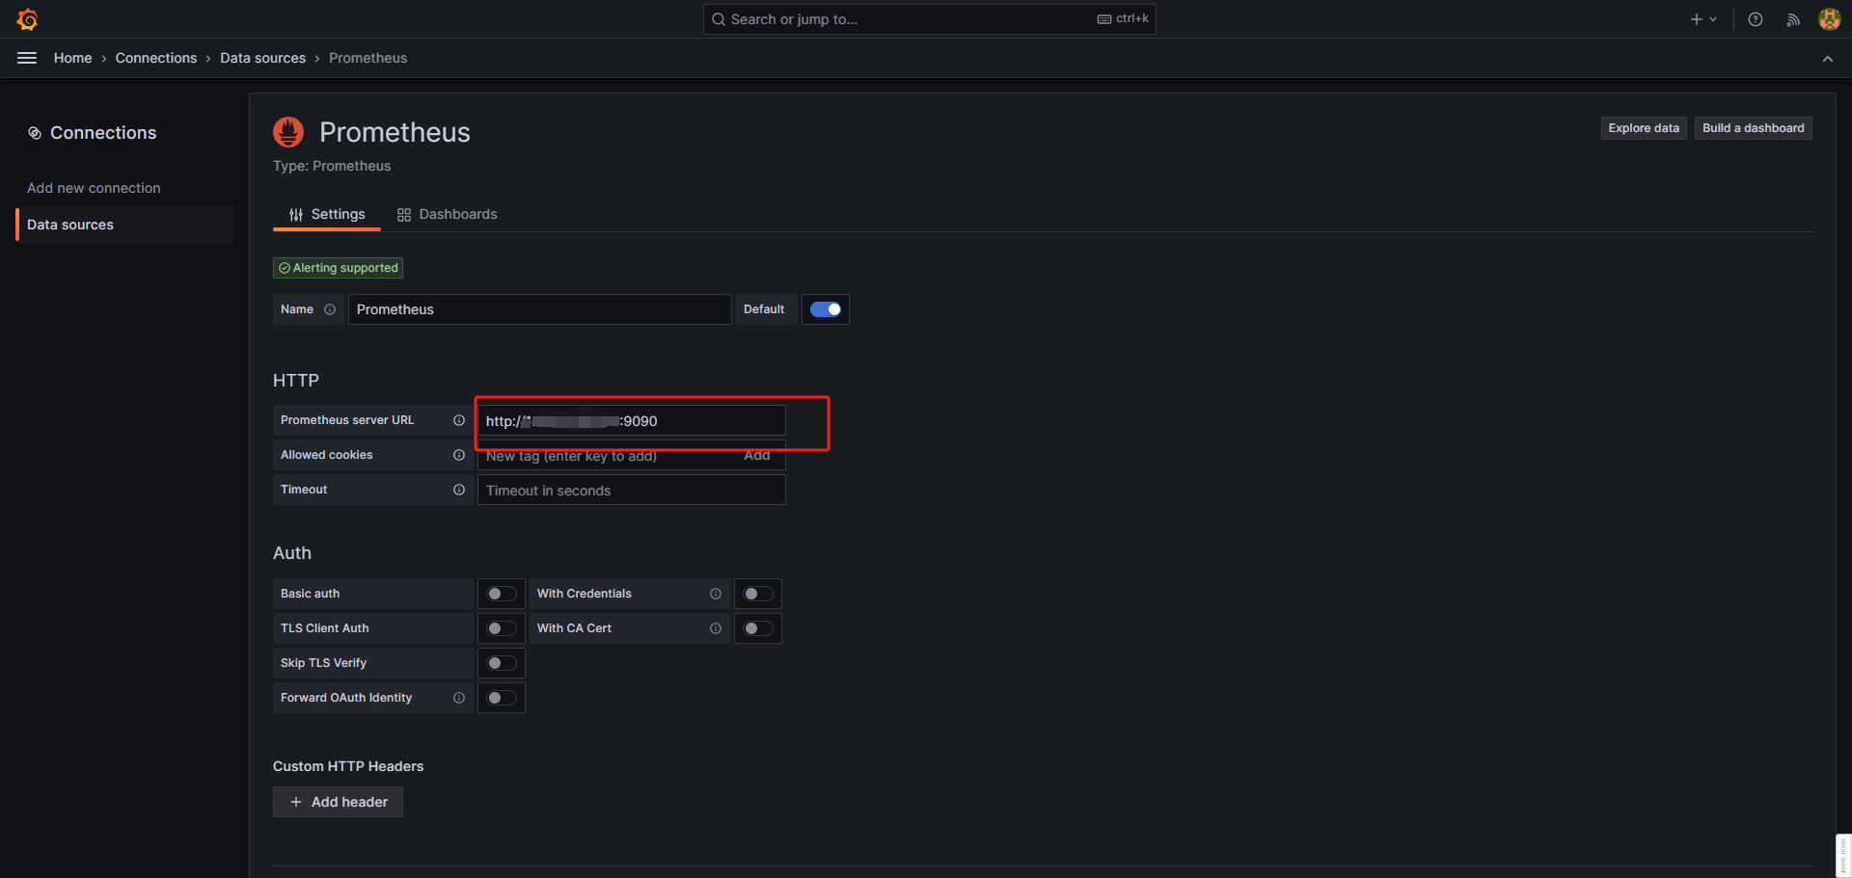Viewport: 1852px width, 878px height.
Task: Open the user avatar profile menu
Action: coord(1829,19)
